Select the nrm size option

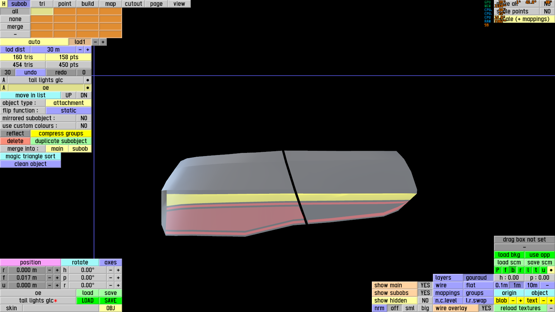click(x=379, y=308)
